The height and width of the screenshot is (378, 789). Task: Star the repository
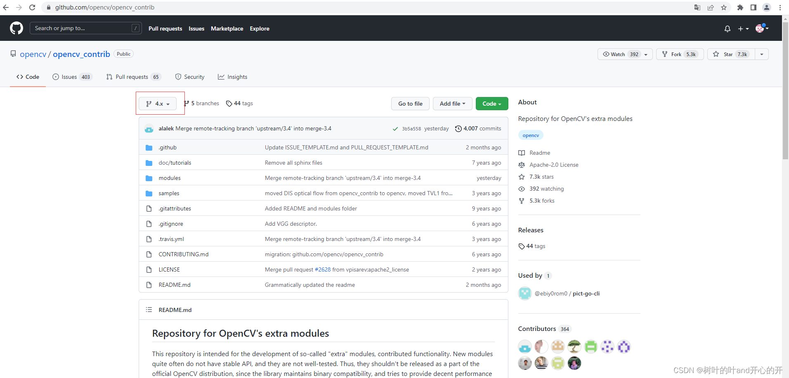[x=731, y=54]
